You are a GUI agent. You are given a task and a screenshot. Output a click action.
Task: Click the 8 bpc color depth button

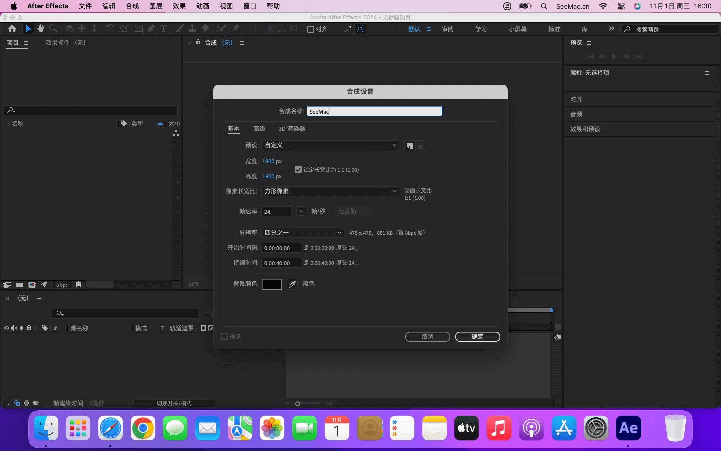click(x=62, y=285)
